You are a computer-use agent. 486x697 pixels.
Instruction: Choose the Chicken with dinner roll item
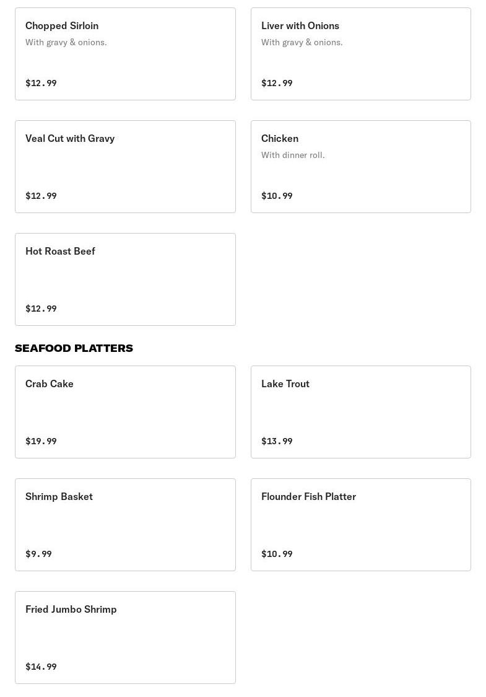point(360,167)
